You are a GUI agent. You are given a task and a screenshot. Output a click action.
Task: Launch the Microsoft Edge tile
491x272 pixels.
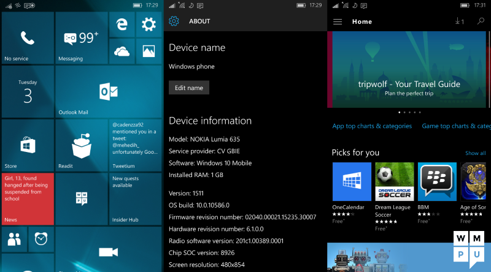[122, 25]
